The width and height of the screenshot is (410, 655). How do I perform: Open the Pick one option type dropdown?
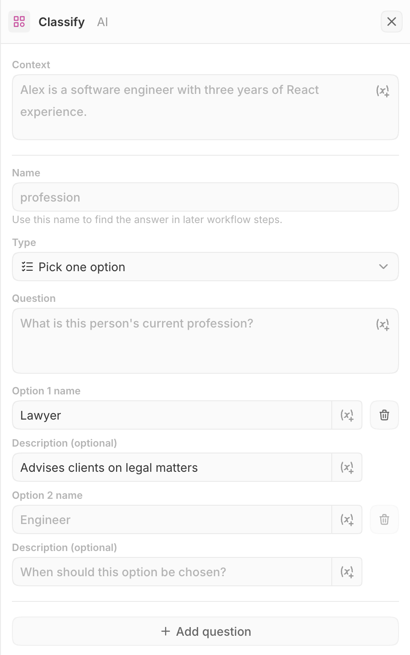[x=205, y=267]
